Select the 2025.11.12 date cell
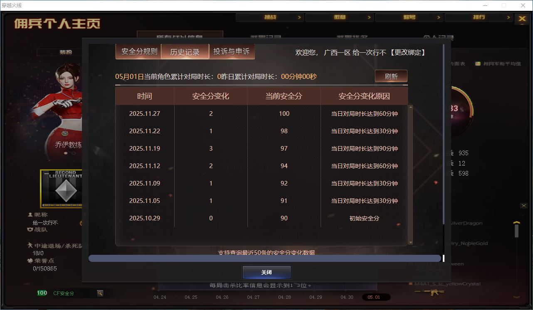Image resolution: width=533 pixels, height=310 pixels. click(x=145, y=166)
